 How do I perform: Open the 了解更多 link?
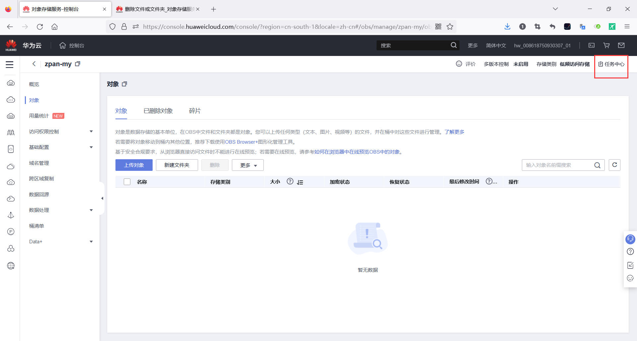tap(454, 132)
